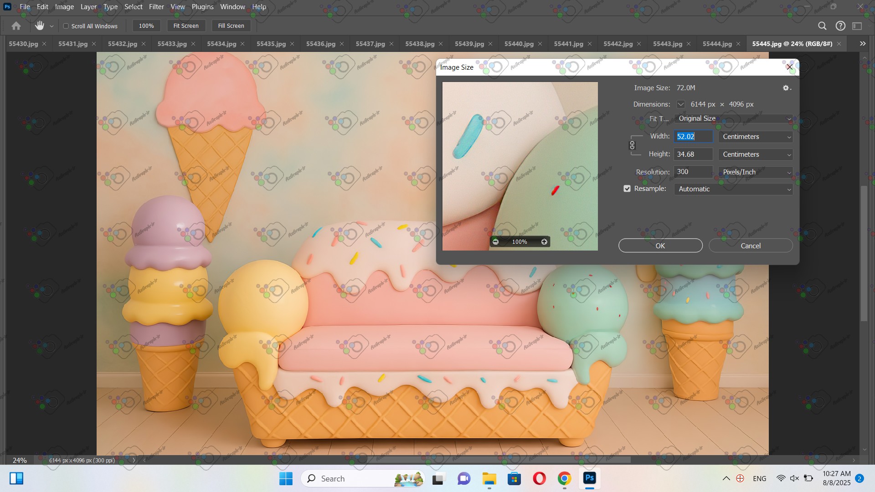
Task: Toggle the constrain proportions link icon
Action: pyautogui.click(x=632, y=145)
